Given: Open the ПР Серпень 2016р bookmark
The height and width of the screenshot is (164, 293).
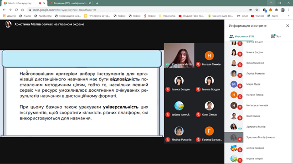Looking at the screenshot, I should point(97,16).
